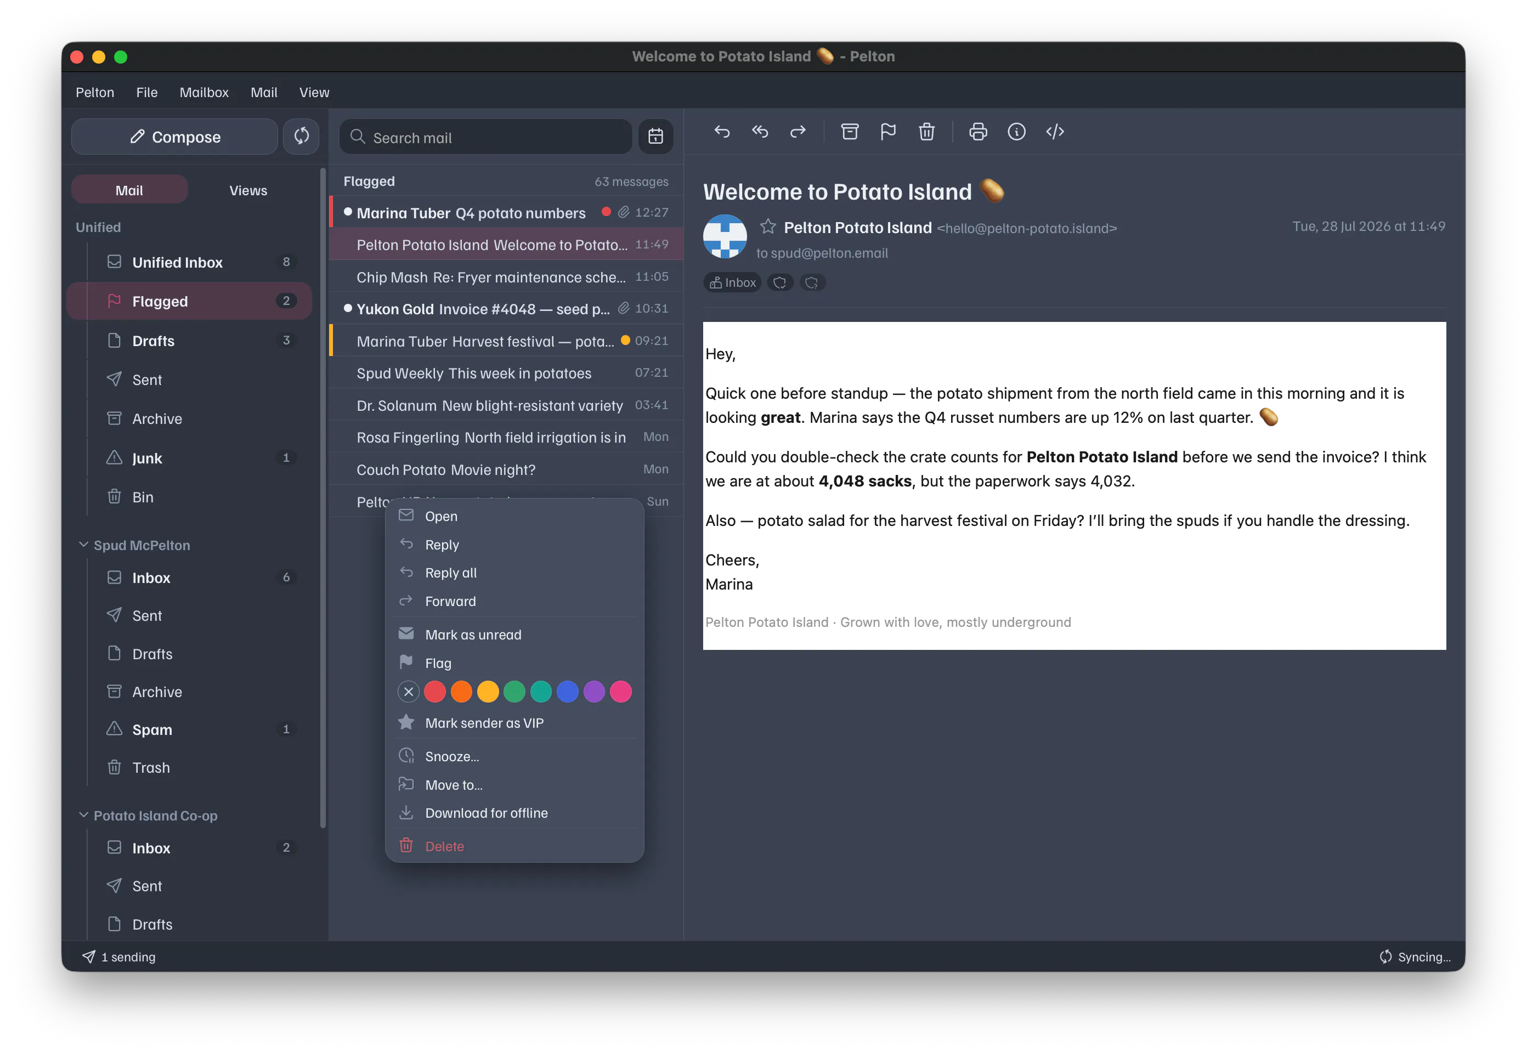1527x1053 pixels.
Task: Open the calendar icon next to the search box
Action: (655, 137)
